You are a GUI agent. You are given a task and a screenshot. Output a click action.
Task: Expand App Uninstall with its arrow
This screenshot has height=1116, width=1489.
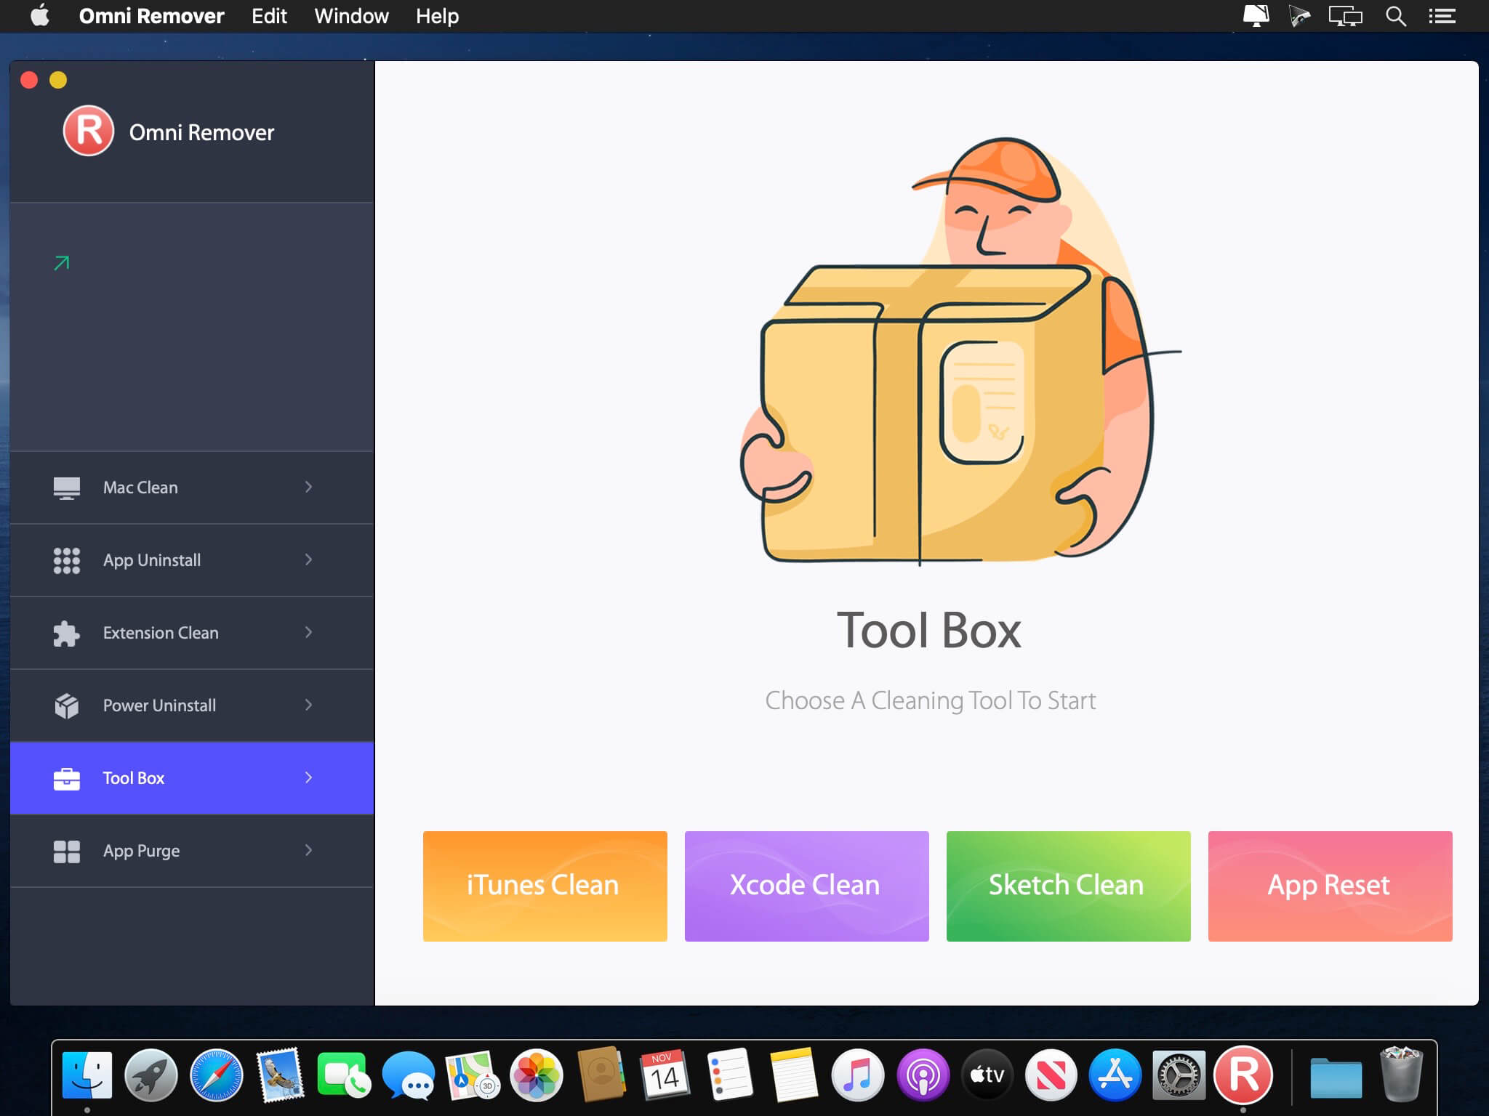click(310, 560)
